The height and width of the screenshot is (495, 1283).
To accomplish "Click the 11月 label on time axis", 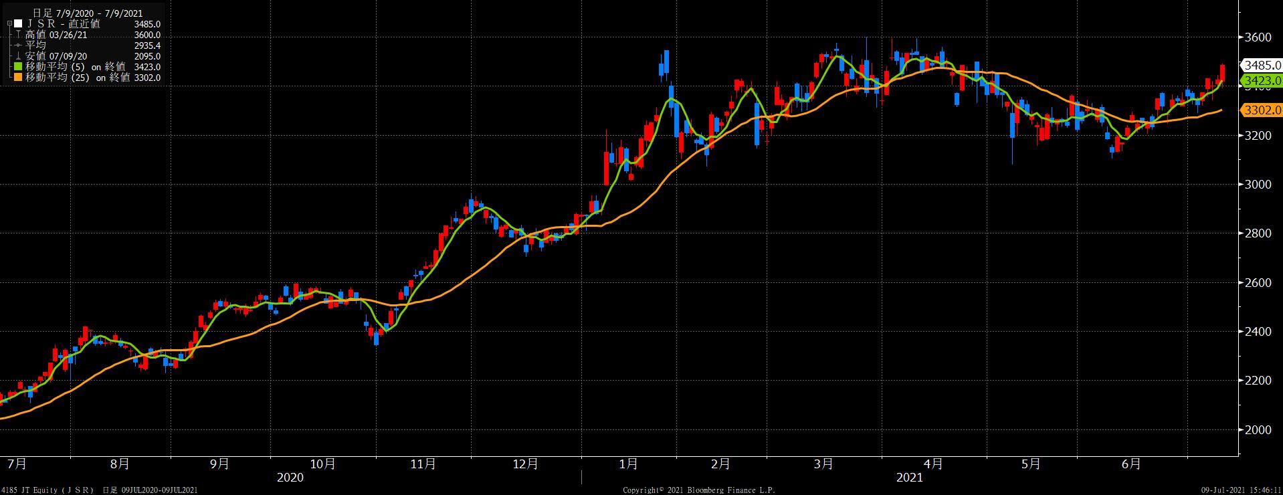I will tap(423, 464).
